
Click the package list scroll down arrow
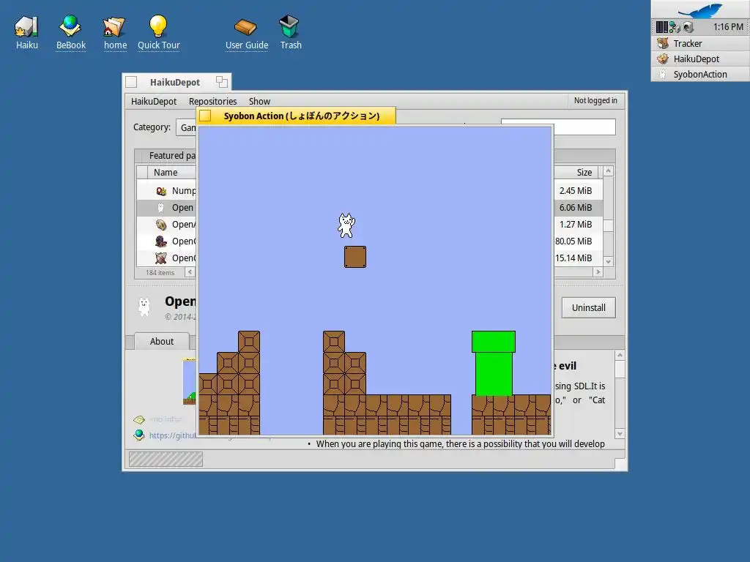608,261
